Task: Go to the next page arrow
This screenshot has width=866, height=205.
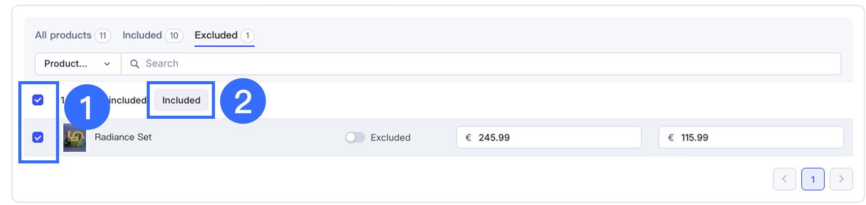Action: click(841, 179)
